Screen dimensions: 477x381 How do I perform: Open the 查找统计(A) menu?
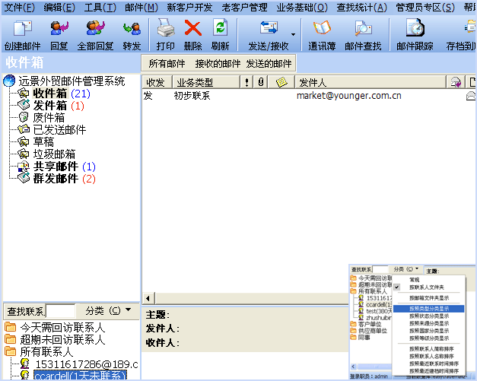pyautogui.click(x=362, y=8)
